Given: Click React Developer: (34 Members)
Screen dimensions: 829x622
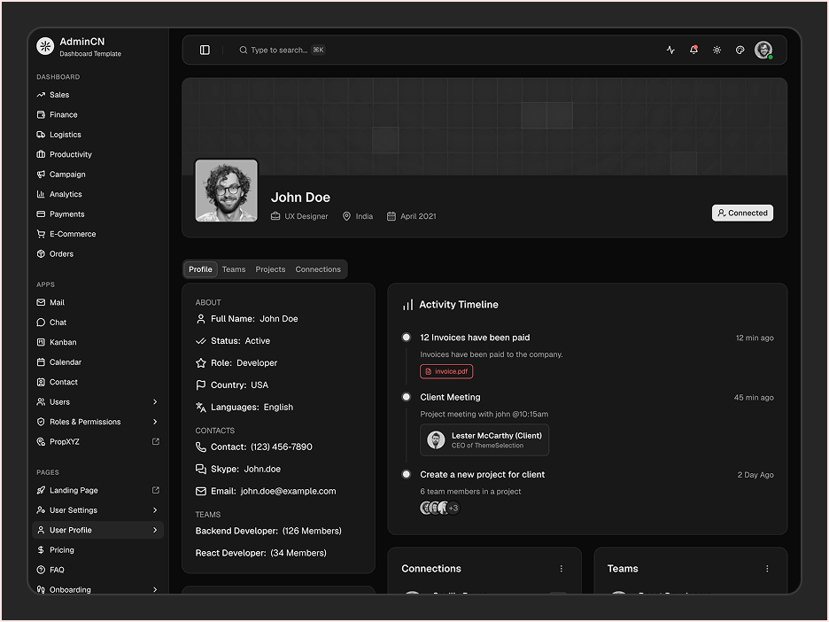Looking at the screenshot, I should point(260,553).
